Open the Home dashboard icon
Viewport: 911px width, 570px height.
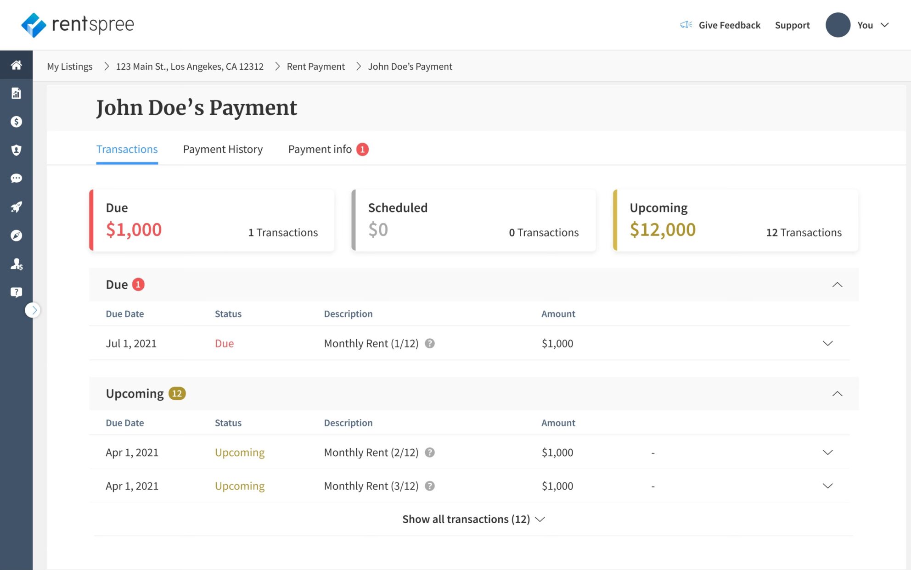[x=17, y=65]
